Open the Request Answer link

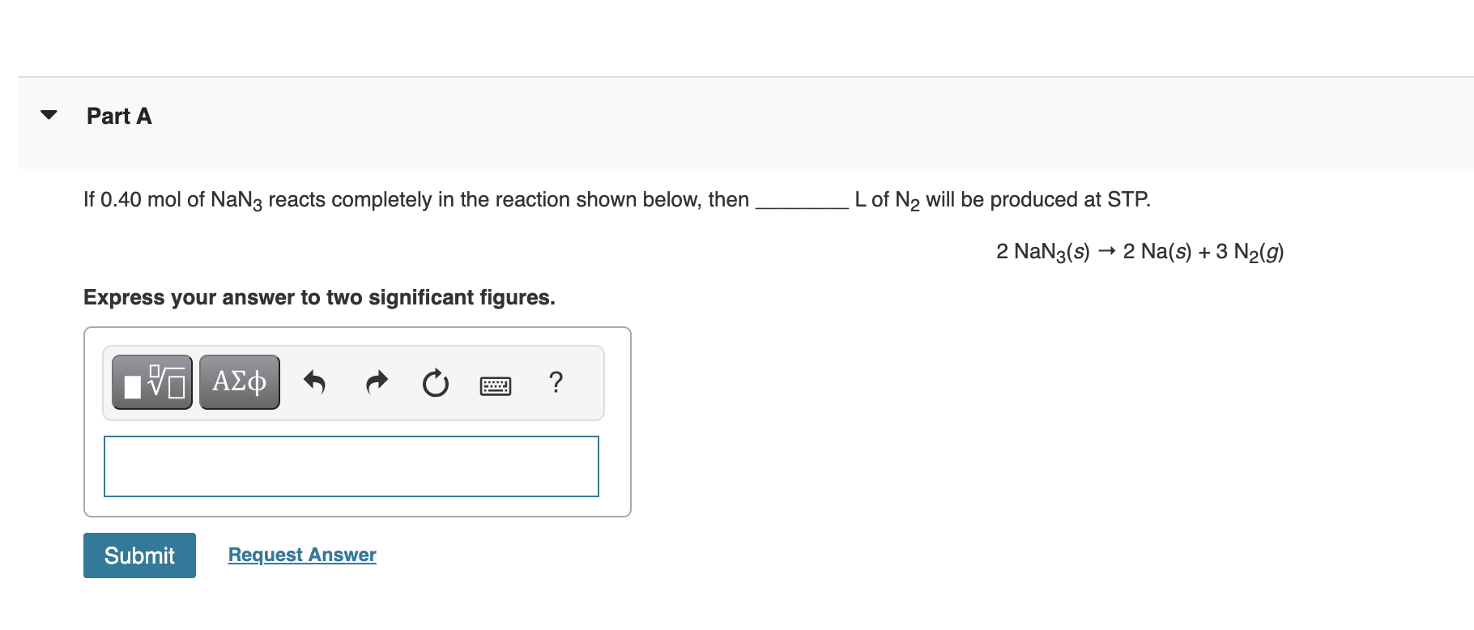[302, 555]
